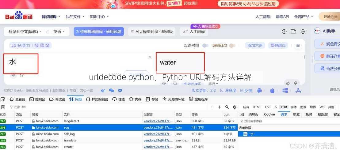Viewport: 340px width, 150px height.
Task: Select the translate request row
Action: [119, 140]
